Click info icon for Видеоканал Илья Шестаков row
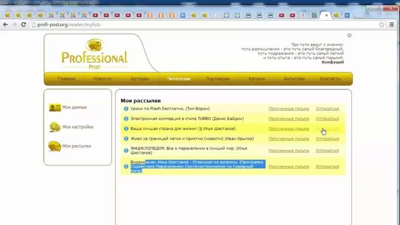The height and width of the screenshot is (225, 400). pos(126,166)
